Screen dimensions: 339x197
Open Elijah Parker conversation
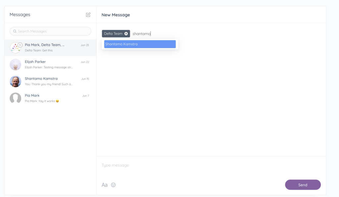pyautogui.click(x=50, y=65)
